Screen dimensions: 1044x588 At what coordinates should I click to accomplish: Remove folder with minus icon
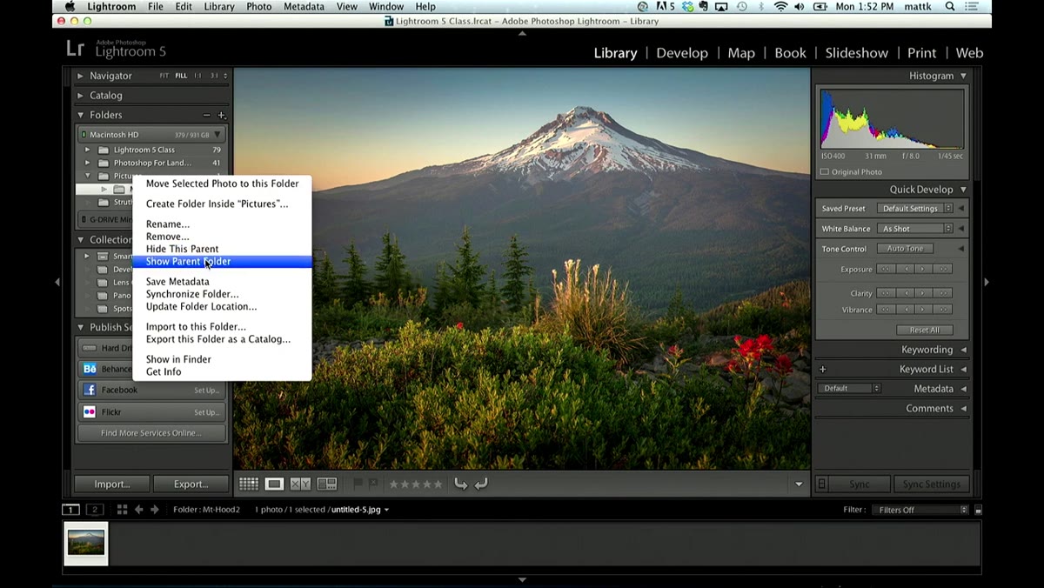pos(207,115)
